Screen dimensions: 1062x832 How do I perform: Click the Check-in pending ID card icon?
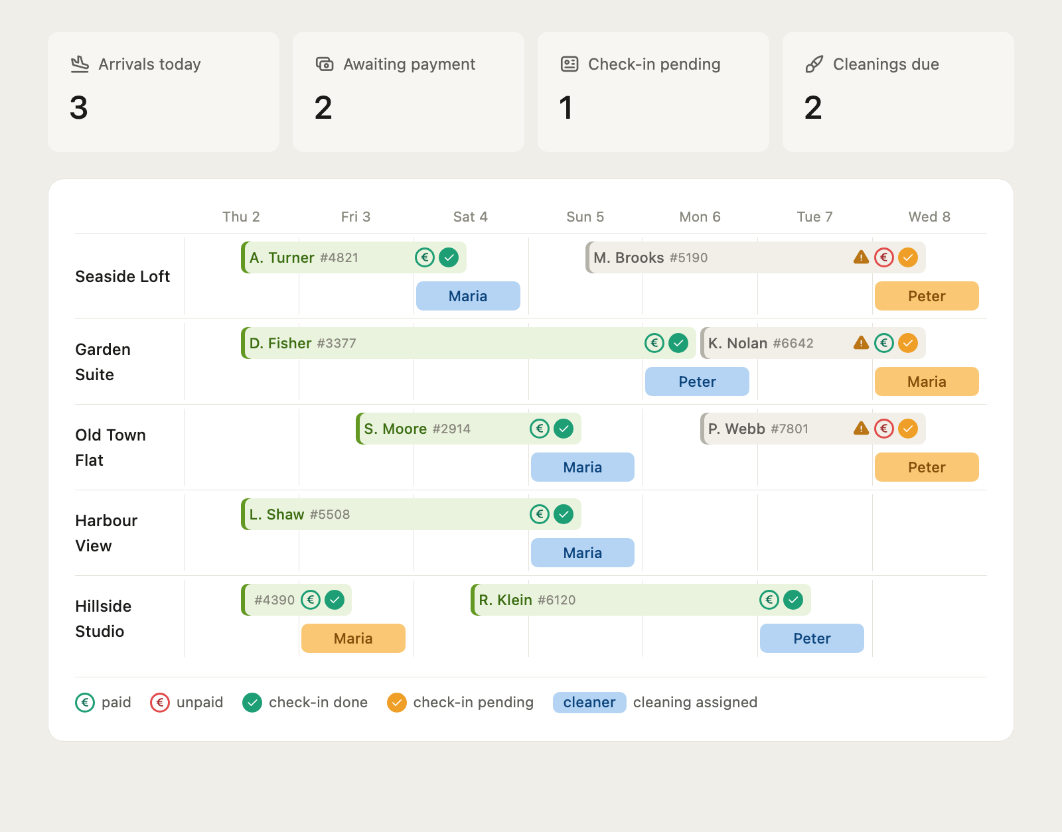pos(569,64)
